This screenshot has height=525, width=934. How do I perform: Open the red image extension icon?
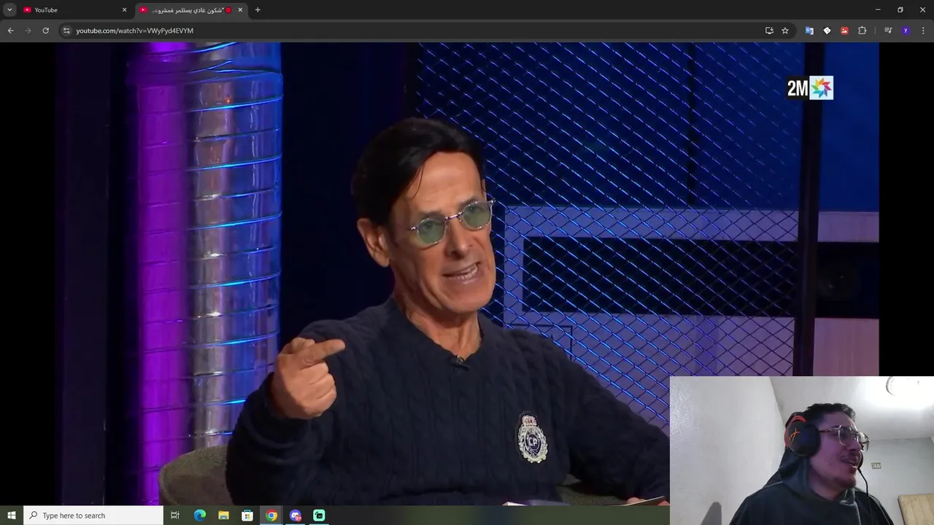pos(844,31)
